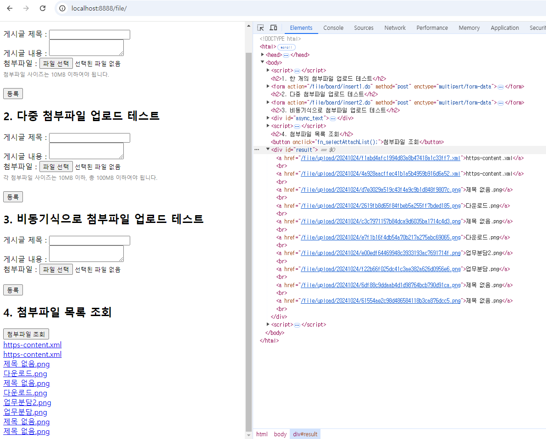Select the button onclick fn_selectAttachList line

[x=357, y=142]
